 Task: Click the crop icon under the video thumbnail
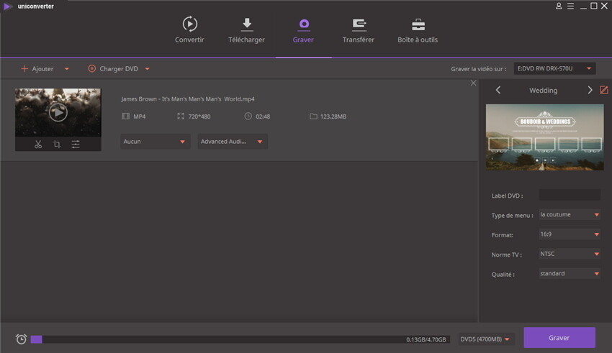point(57,145)
